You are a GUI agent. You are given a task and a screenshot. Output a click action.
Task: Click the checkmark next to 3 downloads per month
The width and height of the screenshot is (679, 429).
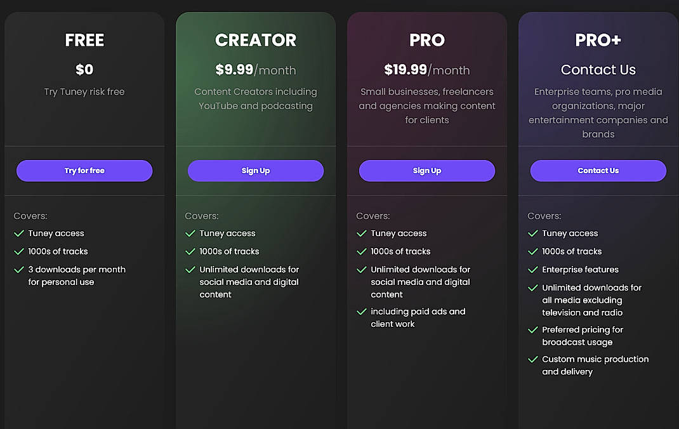tap(19, 270)
